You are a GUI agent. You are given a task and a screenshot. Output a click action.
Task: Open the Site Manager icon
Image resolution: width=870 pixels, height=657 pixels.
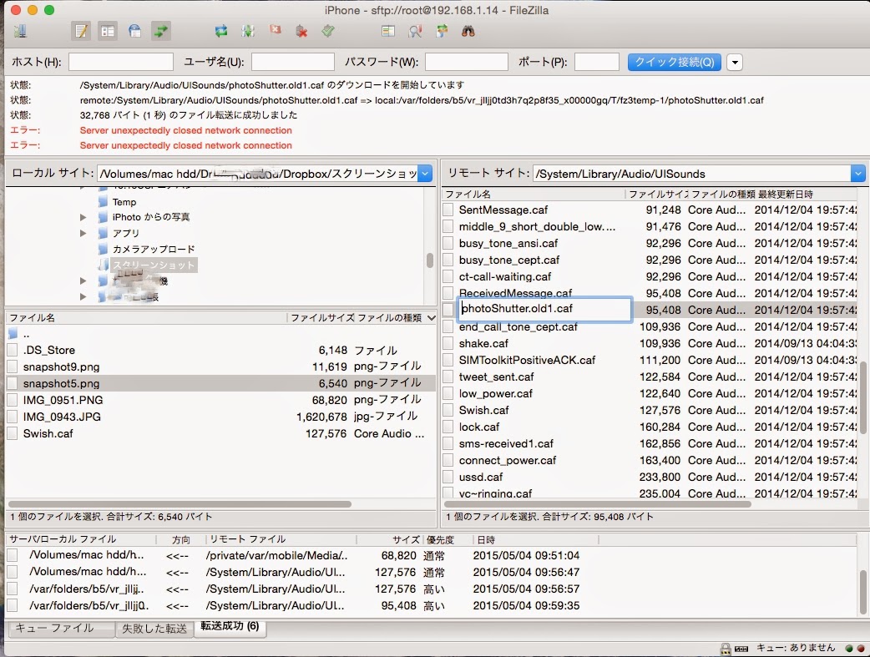pyautogui.click(x=21, y=31)
